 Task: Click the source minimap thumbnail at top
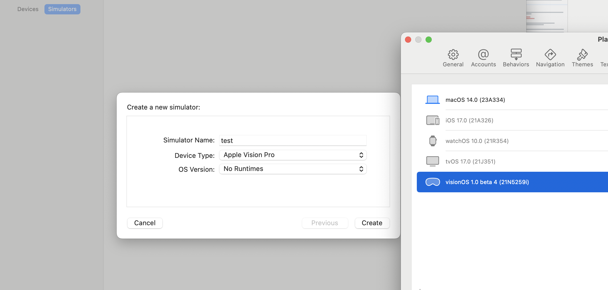tap(546, 16)
